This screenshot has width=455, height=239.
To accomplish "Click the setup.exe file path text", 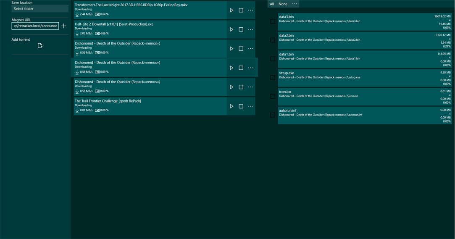I will click(x=319, y=77).
